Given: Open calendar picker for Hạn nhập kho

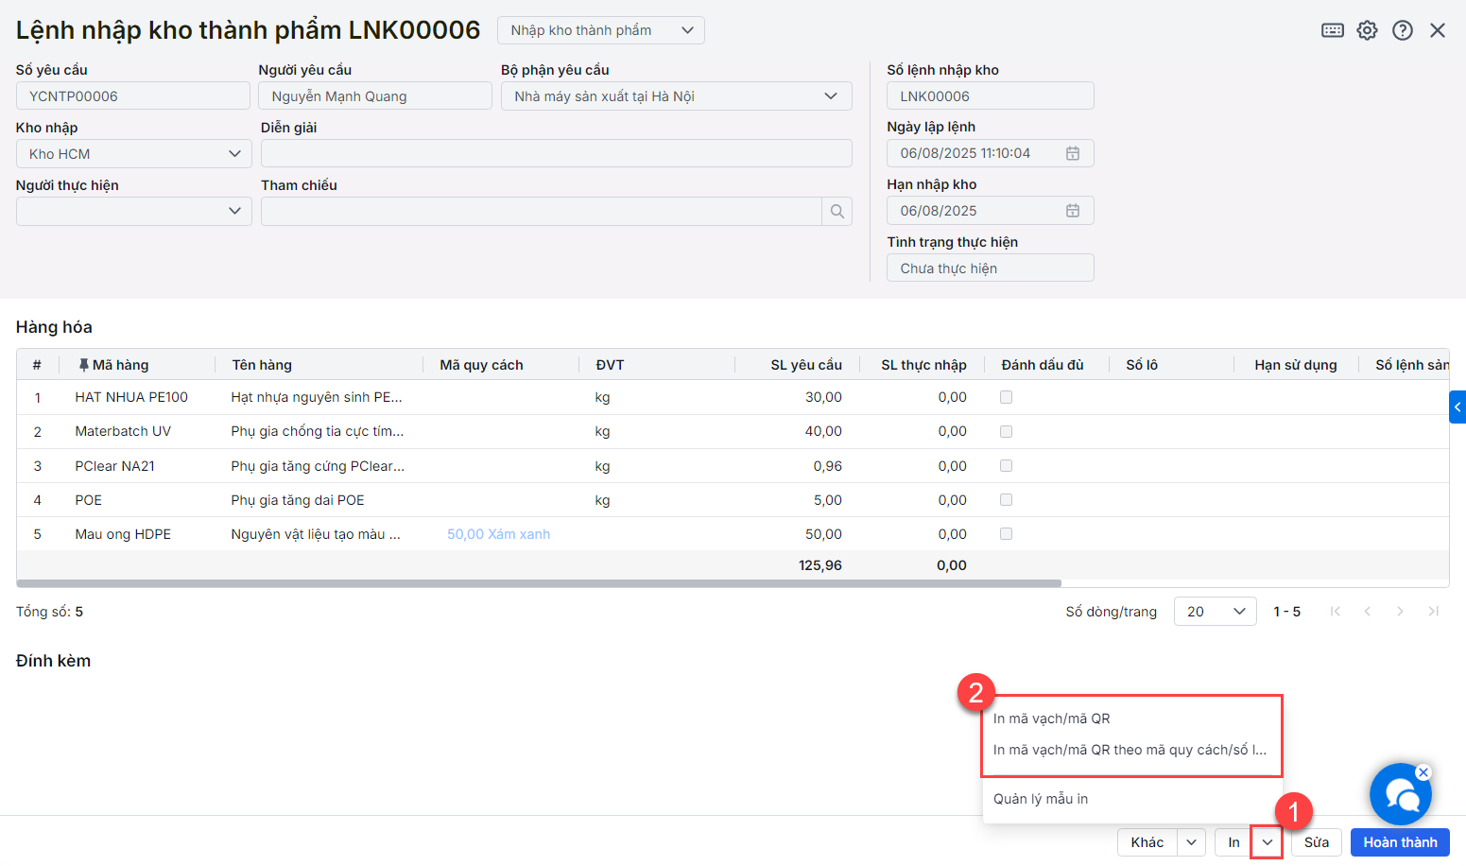Looking at the screenshot, I should (1073, 211).
